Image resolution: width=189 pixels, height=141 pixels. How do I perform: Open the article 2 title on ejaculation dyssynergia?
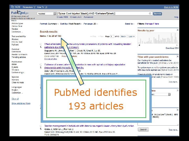pos(85,66)
